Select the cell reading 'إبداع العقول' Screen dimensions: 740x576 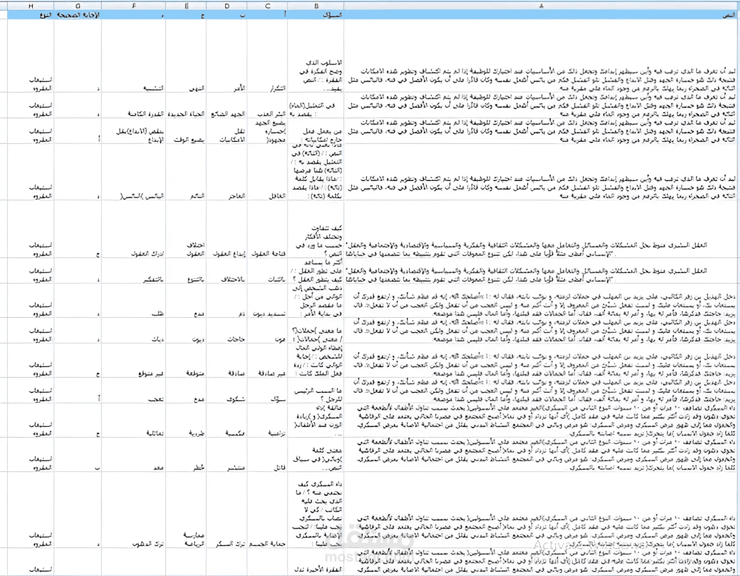coord(227,229)
